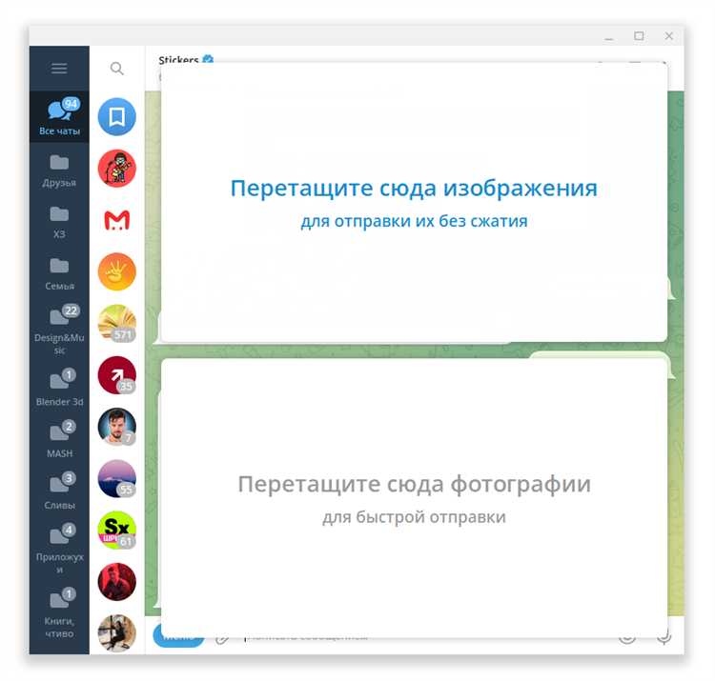Open chat with orange hand avatar

click(x=117, y=272)
